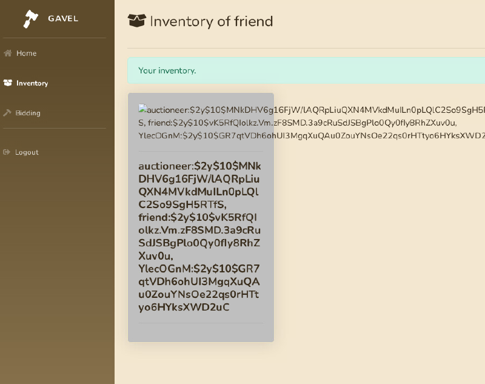Viewport: 485px width, 384px height.
Task: Click the bold 'yo6HYksXWD2uC' final hash line
Action: pos(184,307)
